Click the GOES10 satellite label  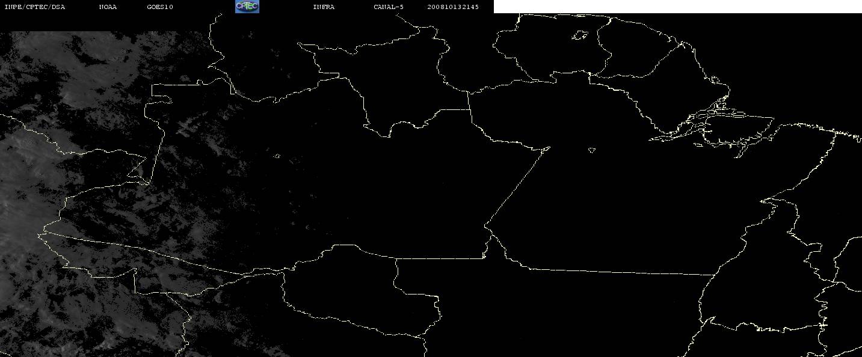point(160,7)
